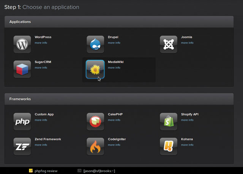Select the WordPress application icon
The height and width of the screenshot is (174, 243).
(x=22, y=44)
